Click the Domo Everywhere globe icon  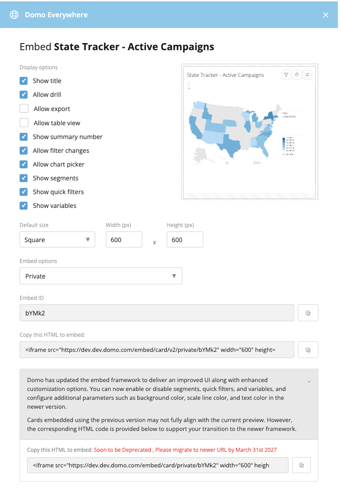tap(14, 15)
